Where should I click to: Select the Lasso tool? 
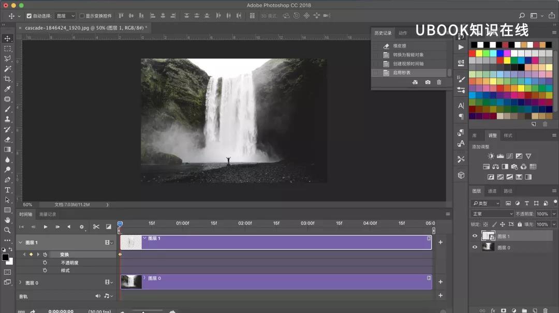click(7, 58)
